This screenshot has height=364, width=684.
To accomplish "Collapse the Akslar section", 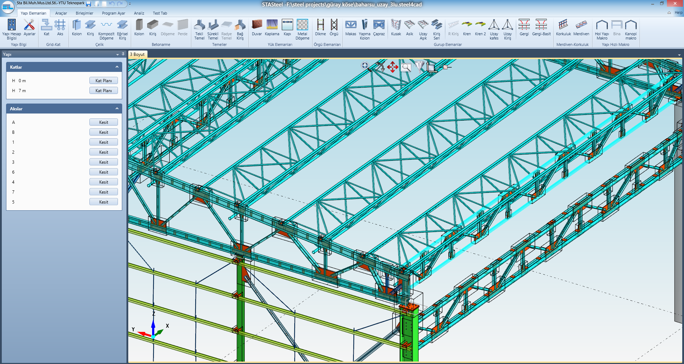I will [117, 109].
